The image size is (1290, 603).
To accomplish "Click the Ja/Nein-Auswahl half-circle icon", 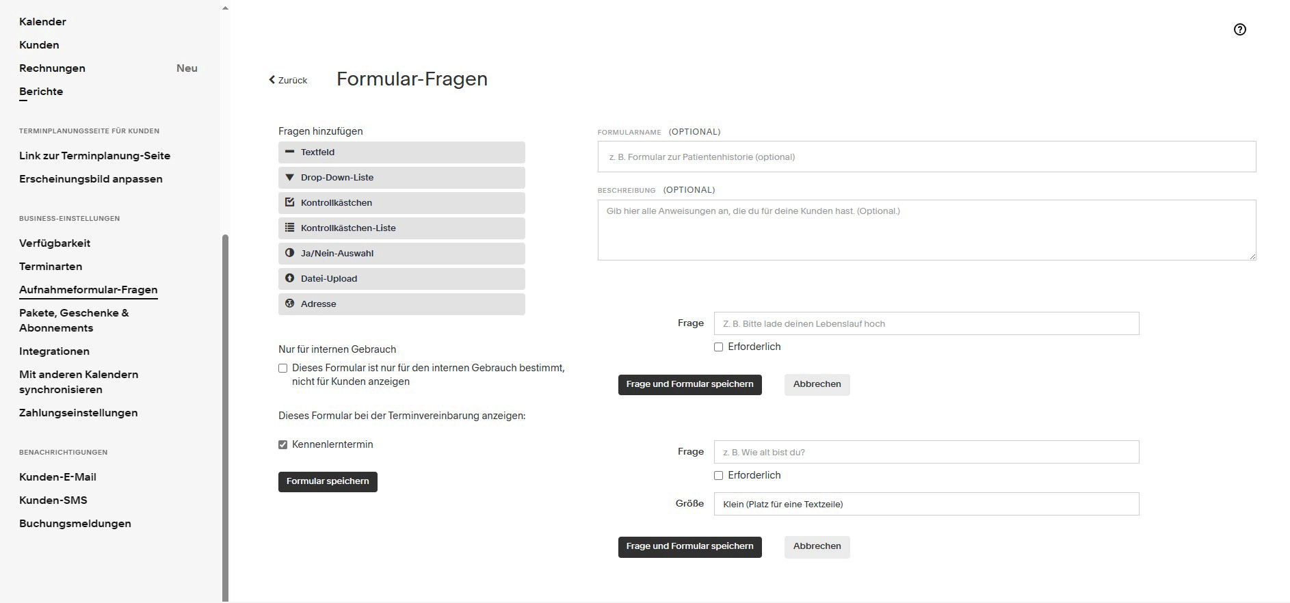I will pos(289,253).
